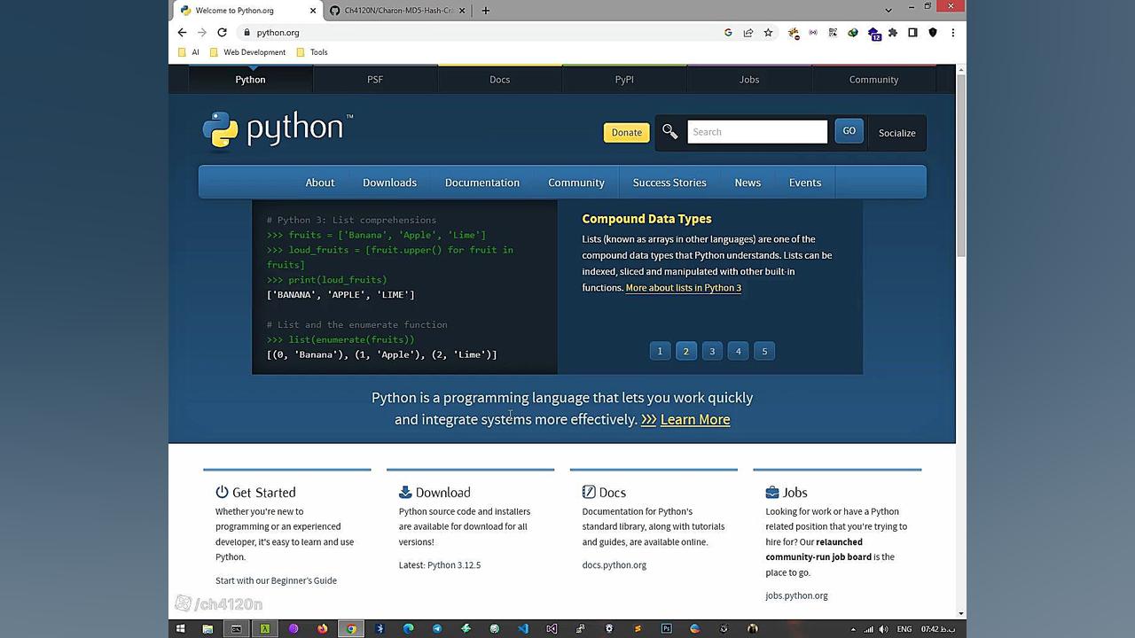Reload the python.org page
The height and width of the screenshot is (638, 1135).
click(x=222, y=33)
